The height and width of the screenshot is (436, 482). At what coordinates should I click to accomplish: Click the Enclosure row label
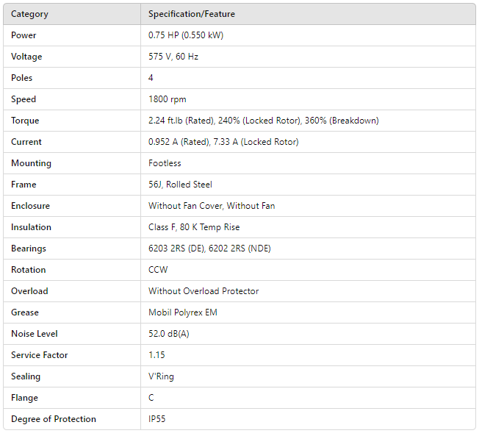click(x=30, y=206)
